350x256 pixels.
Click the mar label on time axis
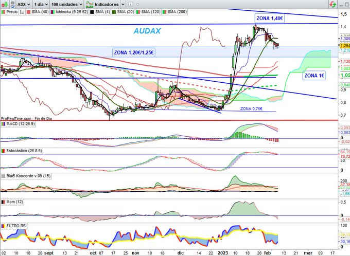point(308,253)
